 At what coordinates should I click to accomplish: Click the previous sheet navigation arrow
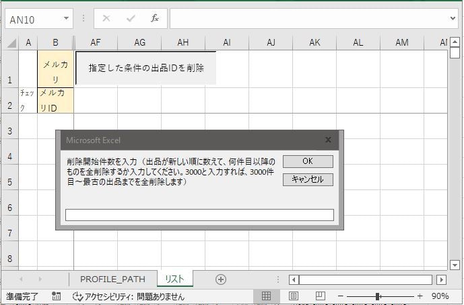[x=21, y=279]
